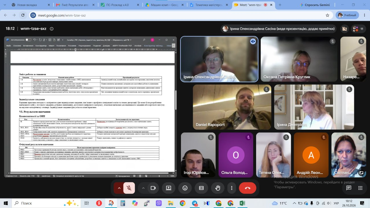Expand video settings arrow beside camera
The width and height of the screenshot is (370, 208).
[143, 188]
